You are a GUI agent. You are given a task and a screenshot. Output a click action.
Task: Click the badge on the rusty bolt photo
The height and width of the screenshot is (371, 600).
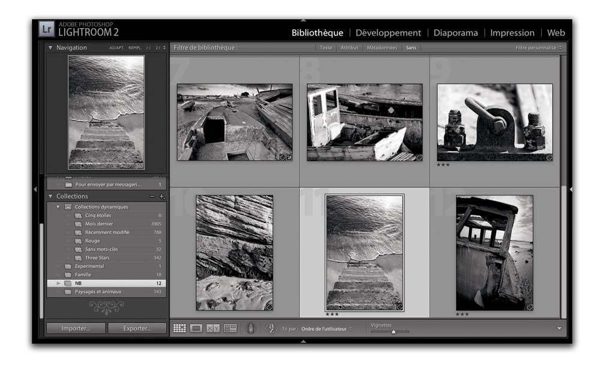coord(549,158)
